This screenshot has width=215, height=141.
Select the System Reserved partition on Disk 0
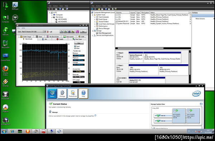pos(136,57)
